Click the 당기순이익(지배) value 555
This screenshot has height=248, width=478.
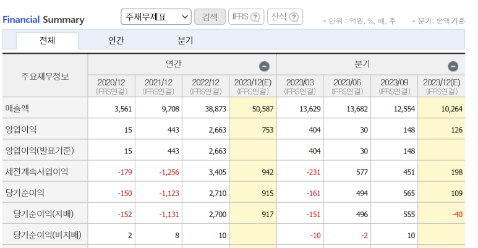(x=409, y=214)
